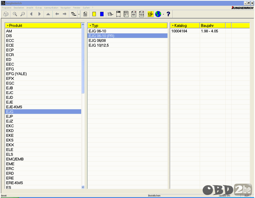Click the product list scrollbar thumb

pos(83,60)
